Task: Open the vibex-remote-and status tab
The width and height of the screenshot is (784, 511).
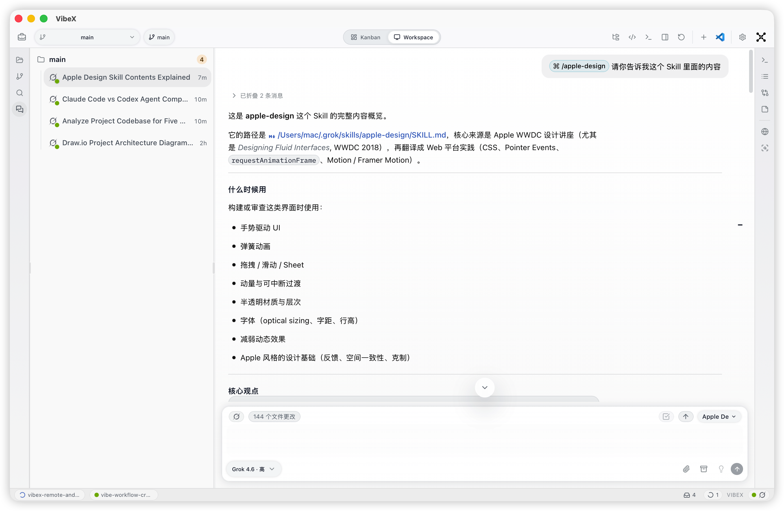Action: (x=50, y=495)
